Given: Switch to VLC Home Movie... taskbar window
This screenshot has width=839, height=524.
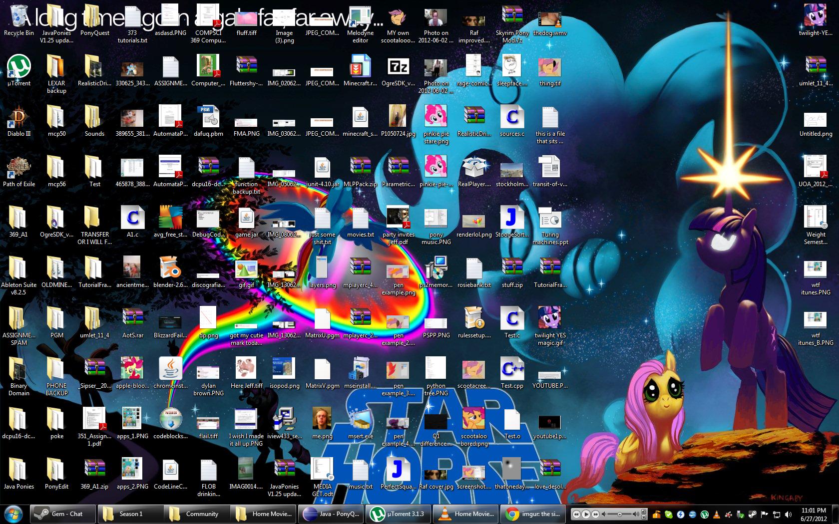Looking at the screenshot, I should click(x=465, y=514).
